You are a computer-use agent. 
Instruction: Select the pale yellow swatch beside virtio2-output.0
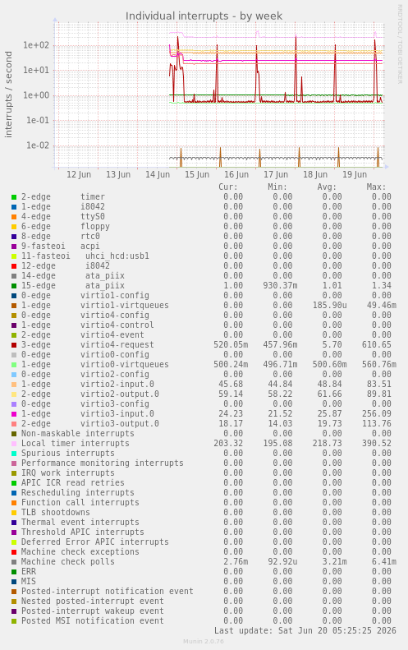(x=14, y=394)
